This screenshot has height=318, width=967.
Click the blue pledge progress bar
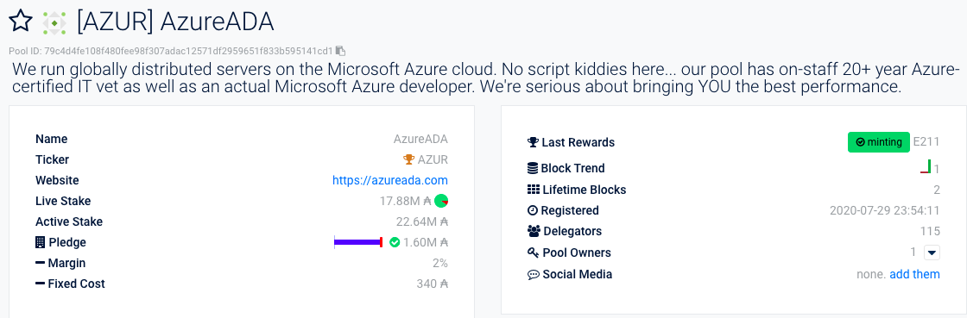358,242
